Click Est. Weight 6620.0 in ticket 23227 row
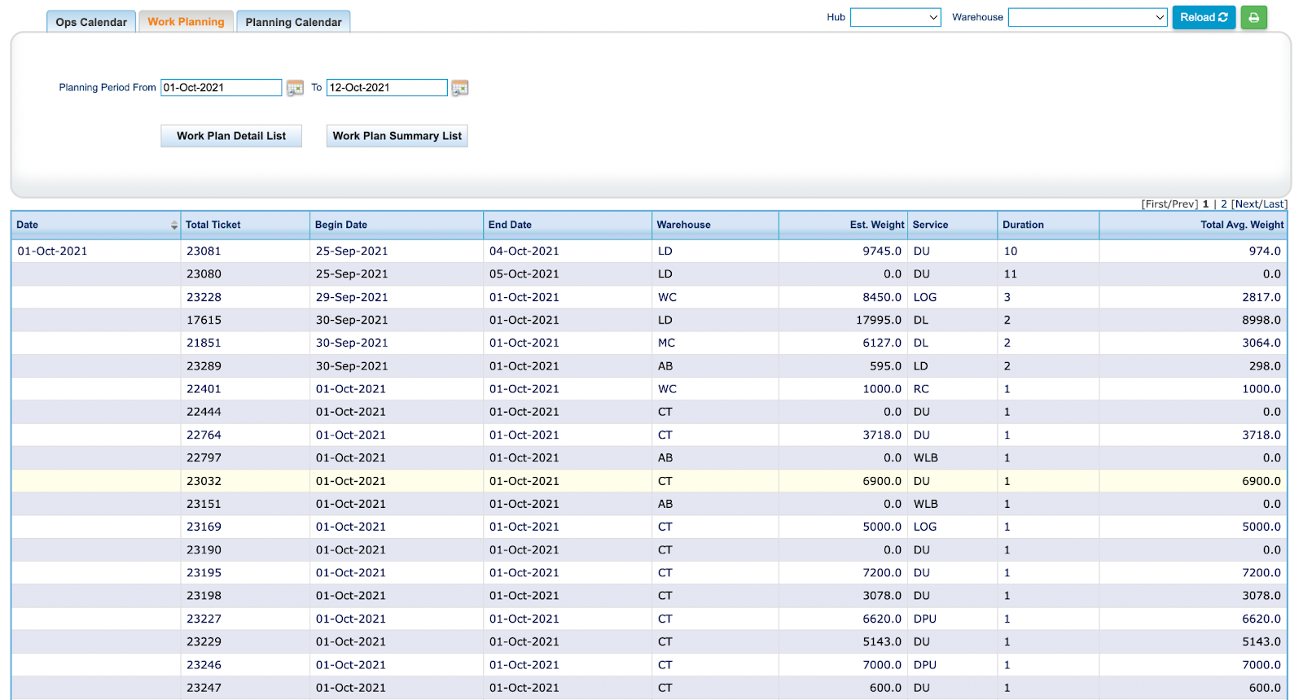This screenshot has width=1303, height=700. tap(882, 619)
